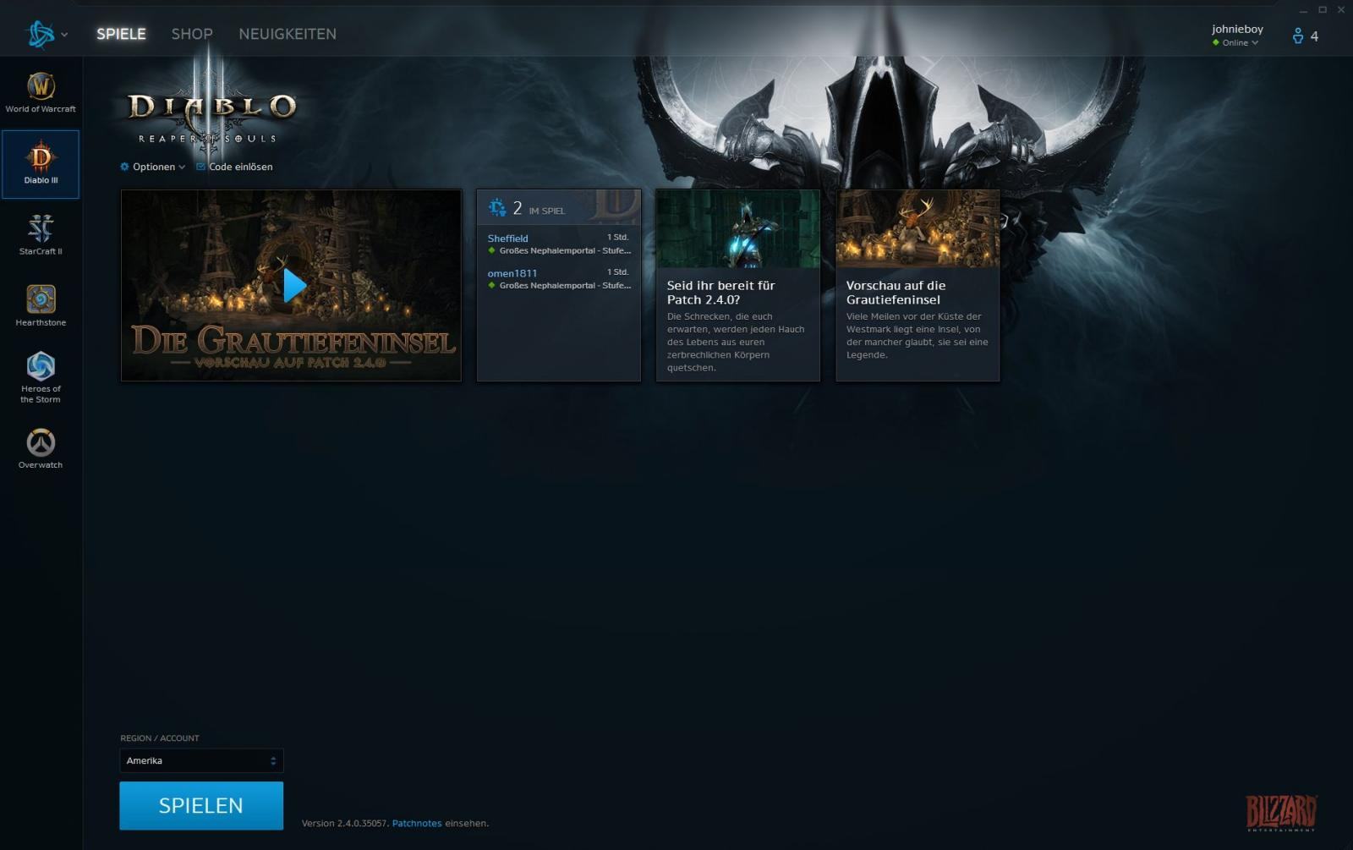Click the Blizzard Entertainment logo
Image resolution: width=1353 pixels, height=850 pixels.
point(1280,813)
